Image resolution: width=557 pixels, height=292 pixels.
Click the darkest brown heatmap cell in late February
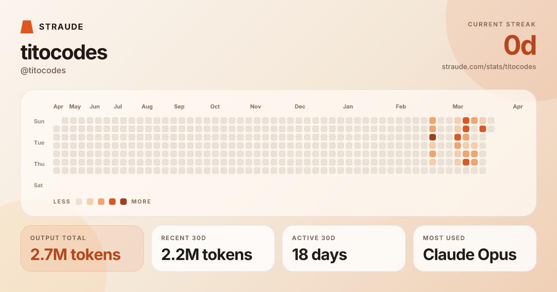pyautogui.click(x=433, y=137)
